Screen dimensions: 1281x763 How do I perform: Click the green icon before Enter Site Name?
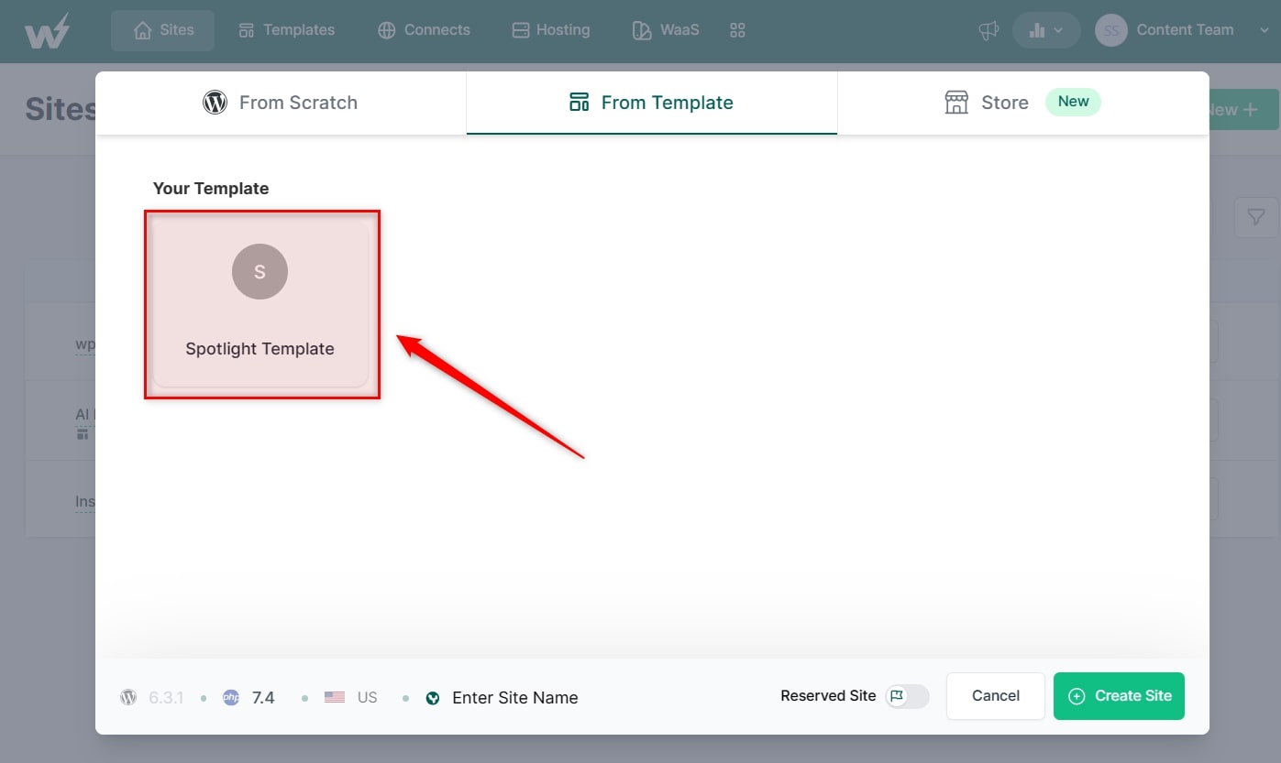433,698
